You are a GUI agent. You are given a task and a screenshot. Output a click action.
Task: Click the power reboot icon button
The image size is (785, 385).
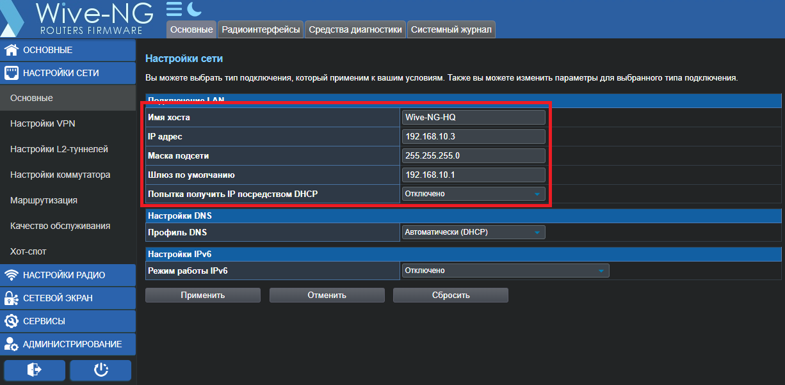tap(101, 370)
